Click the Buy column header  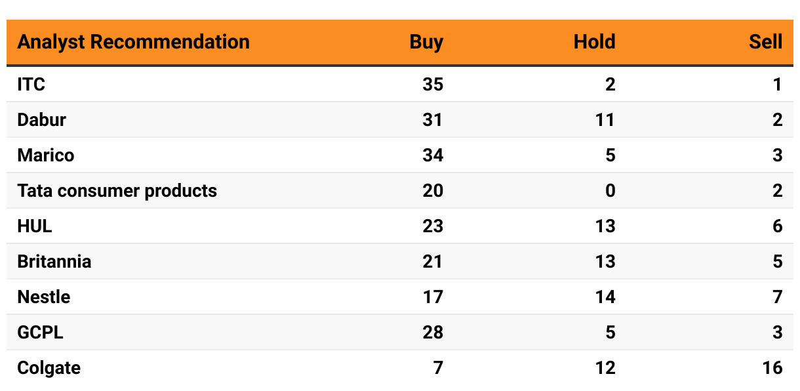pyautogui.click(x=426, y=42)
